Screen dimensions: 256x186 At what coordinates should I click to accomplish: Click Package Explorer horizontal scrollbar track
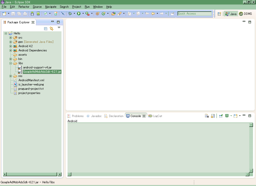(32, 174)
